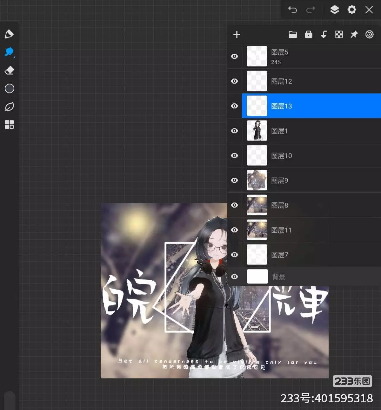This screenshot has height=410, width=381.
Task: Hide 图层10 layer
Action: (234, 155)
